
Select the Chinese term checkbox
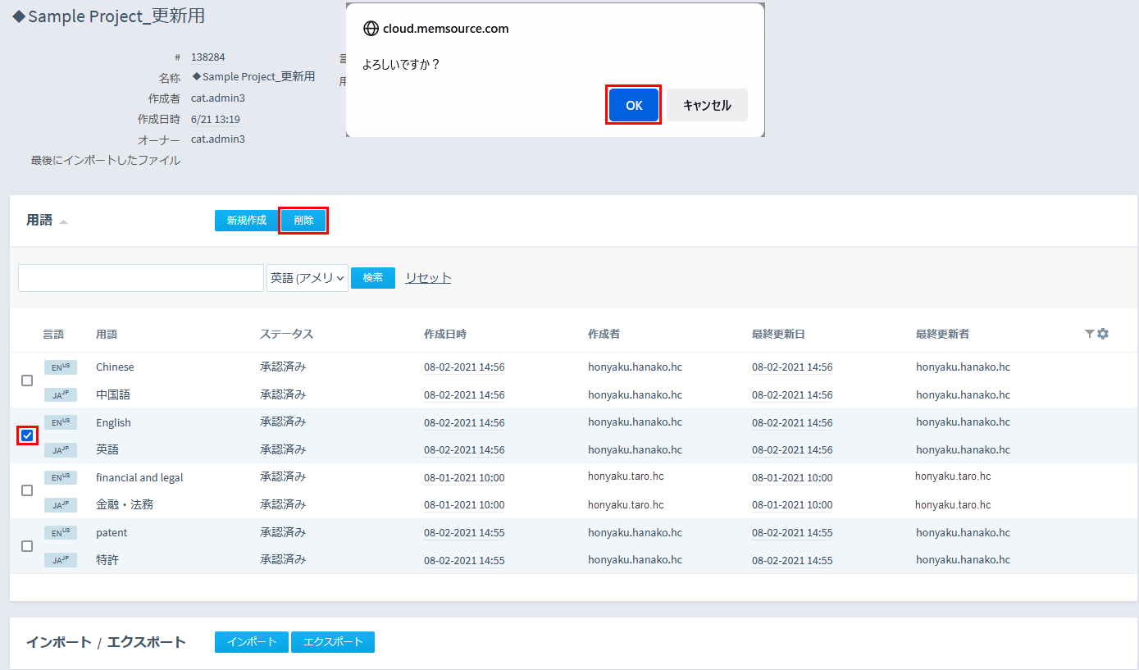pyautogui.click(x=27, y=381)
